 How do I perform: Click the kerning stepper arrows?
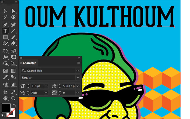click(28, 93)
